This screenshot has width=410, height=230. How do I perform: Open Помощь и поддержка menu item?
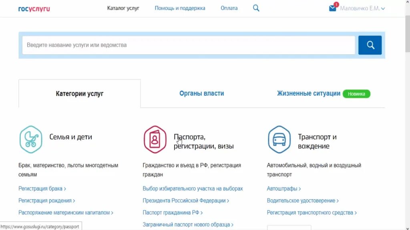pos(180,8)
